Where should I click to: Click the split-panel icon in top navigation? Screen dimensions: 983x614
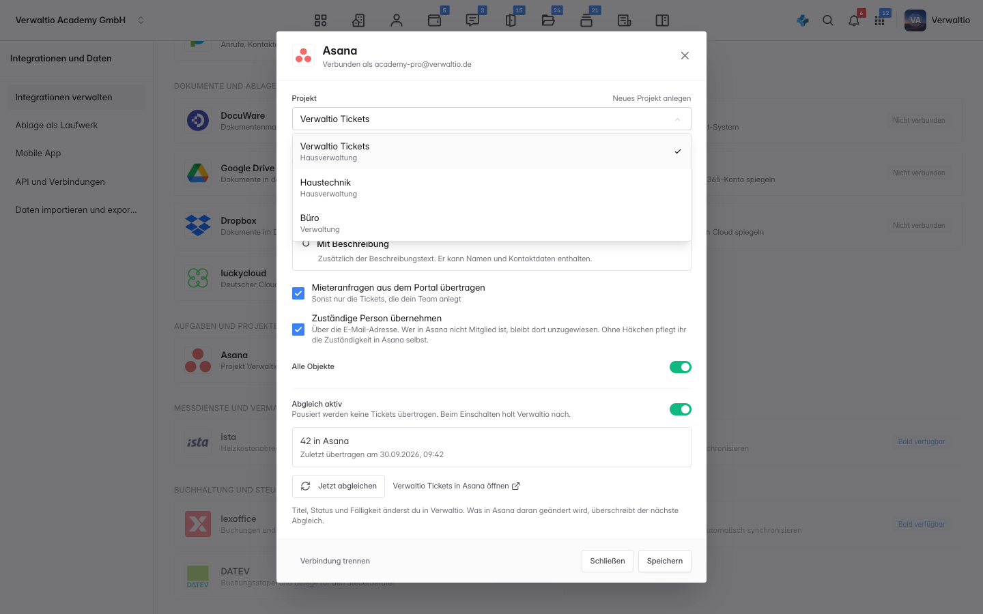[662, 20]
